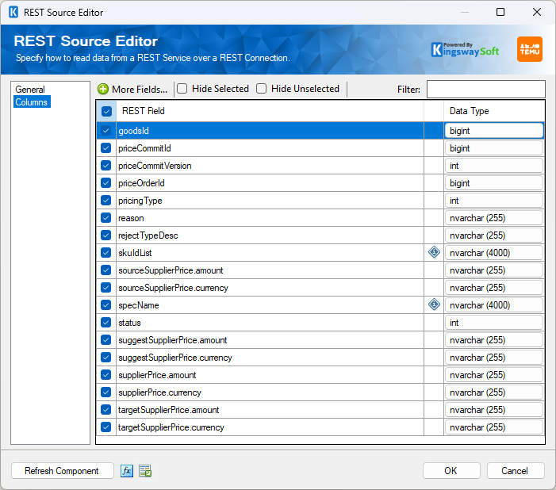The height and width of the screenshot is (490, 556).
Task: Uncheck the reason field checkbox
Action: pos(105,218)
